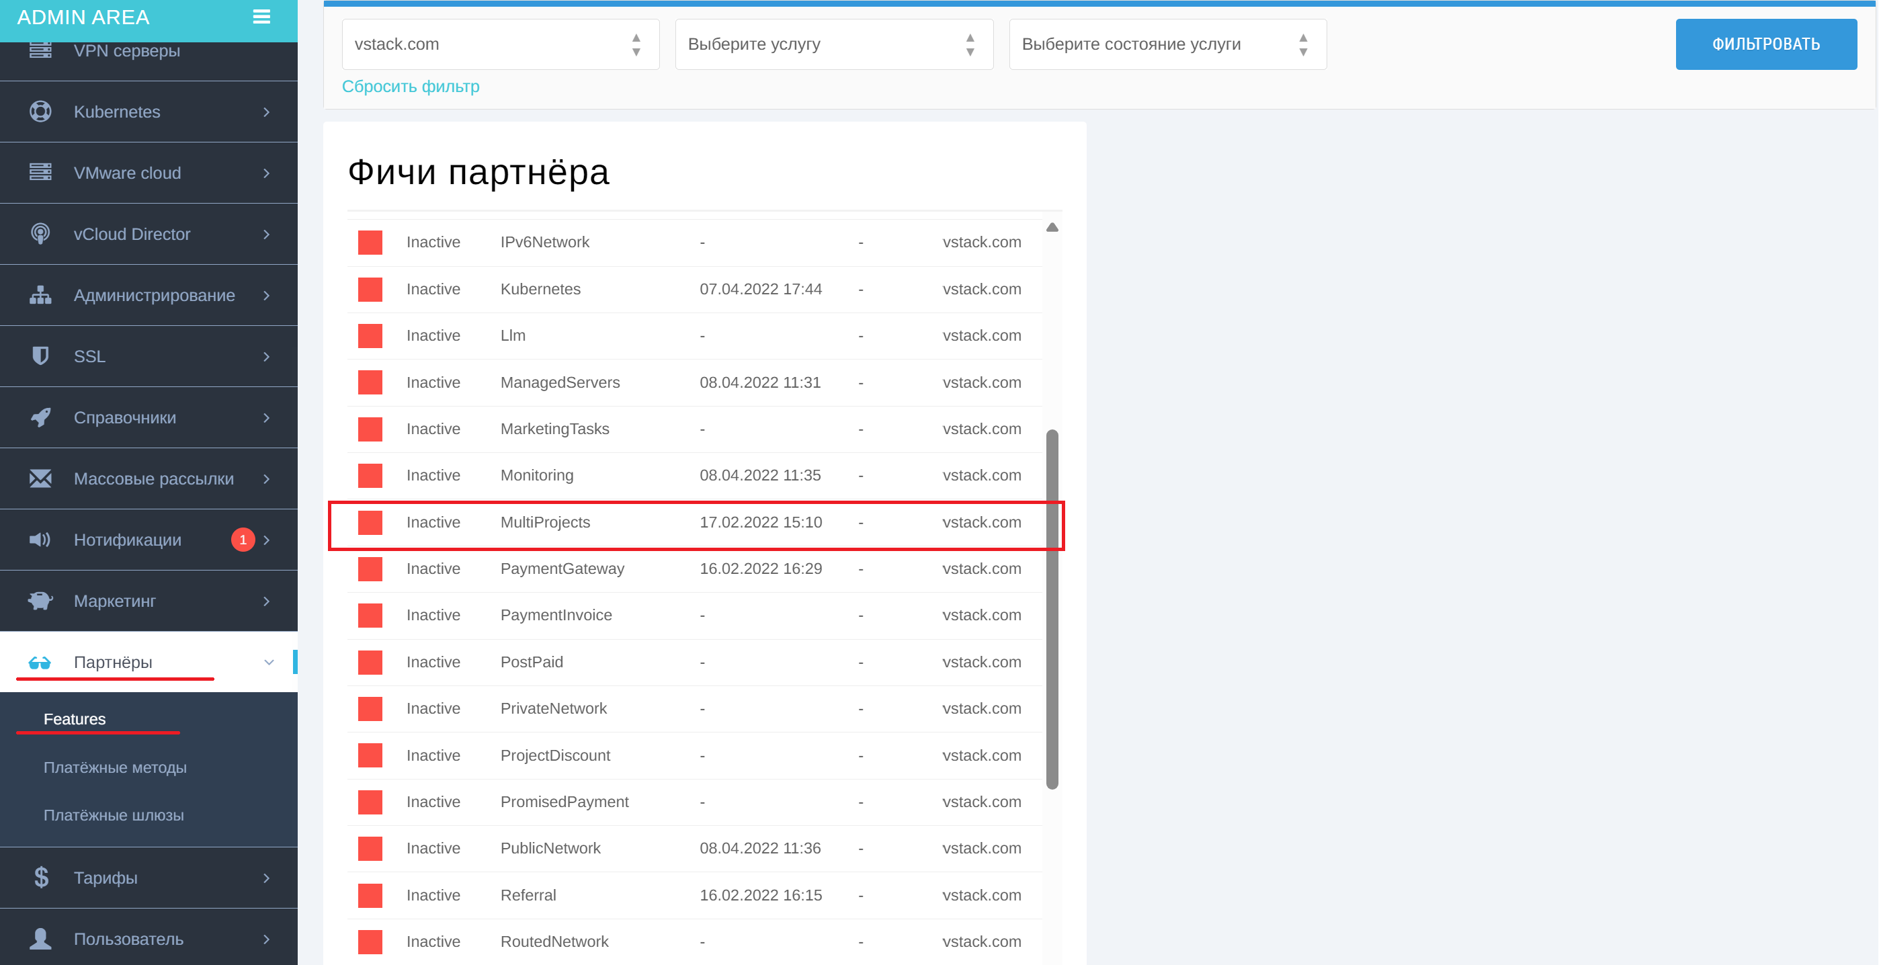Viewport: 1879px width, 965px height.
Task: Click the vCloud Director podcast icon
Action: pos(40,233)
